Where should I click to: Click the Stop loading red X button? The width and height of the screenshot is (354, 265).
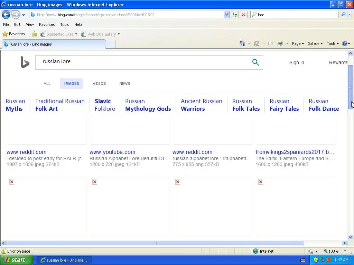point(244,14)
